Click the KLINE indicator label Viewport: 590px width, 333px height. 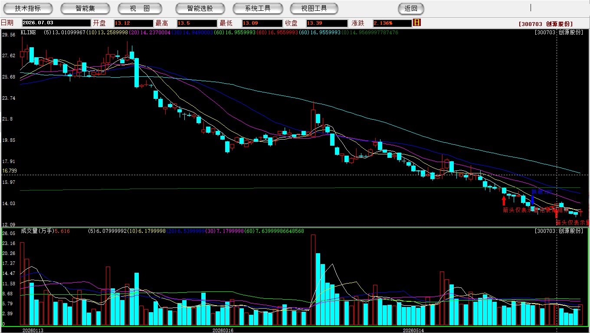[x=28, y=33]
